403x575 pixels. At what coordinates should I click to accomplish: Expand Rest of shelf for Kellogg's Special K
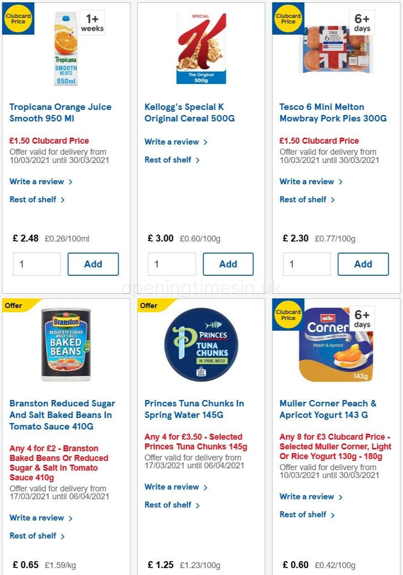click(x=168, y=160)
